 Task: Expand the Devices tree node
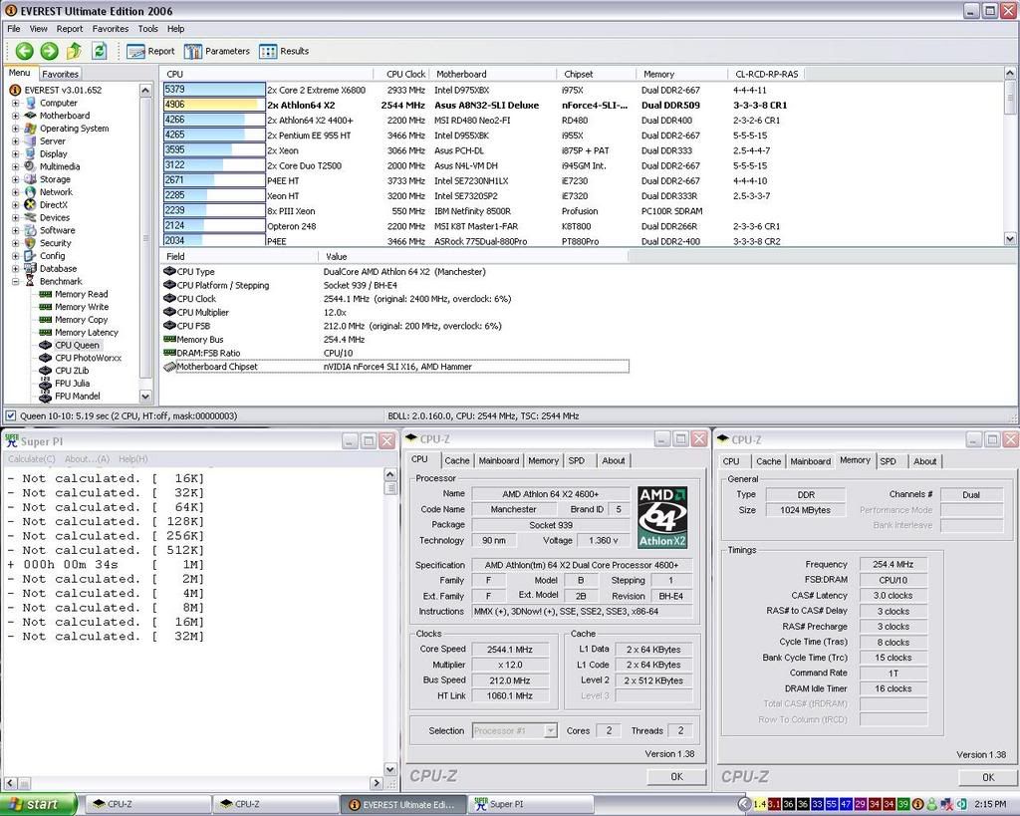coord(16,218)
